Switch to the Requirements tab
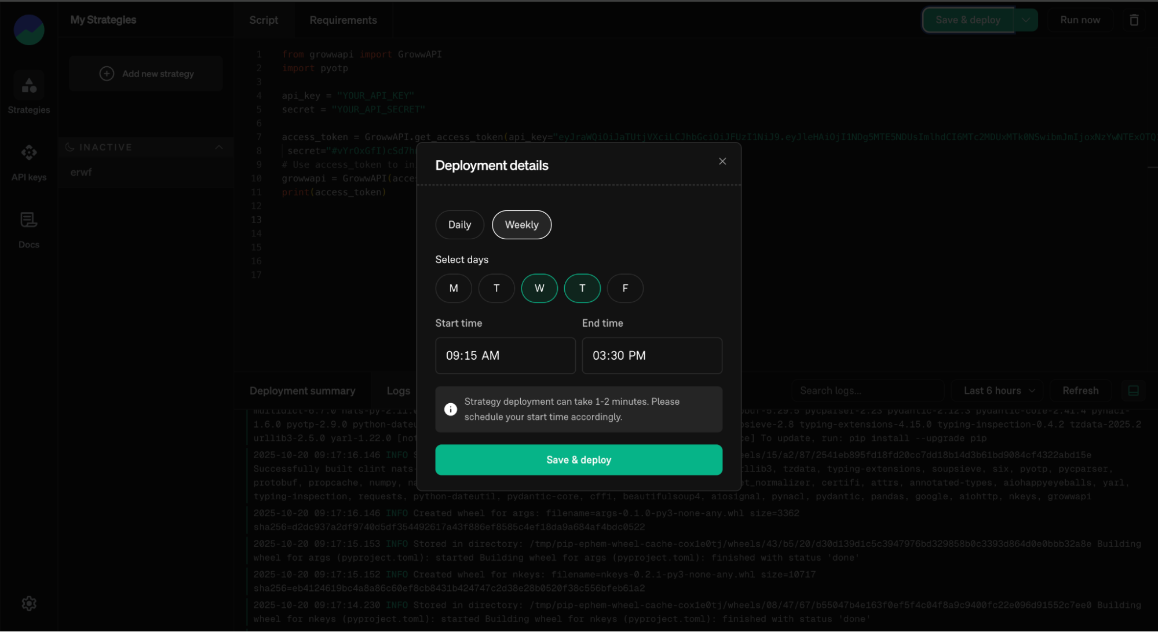1158x632 pixels. [343, 20]
